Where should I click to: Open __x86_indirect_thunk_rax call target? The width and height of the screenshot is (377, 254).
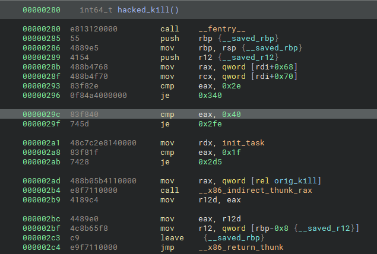tap(255, 190)
